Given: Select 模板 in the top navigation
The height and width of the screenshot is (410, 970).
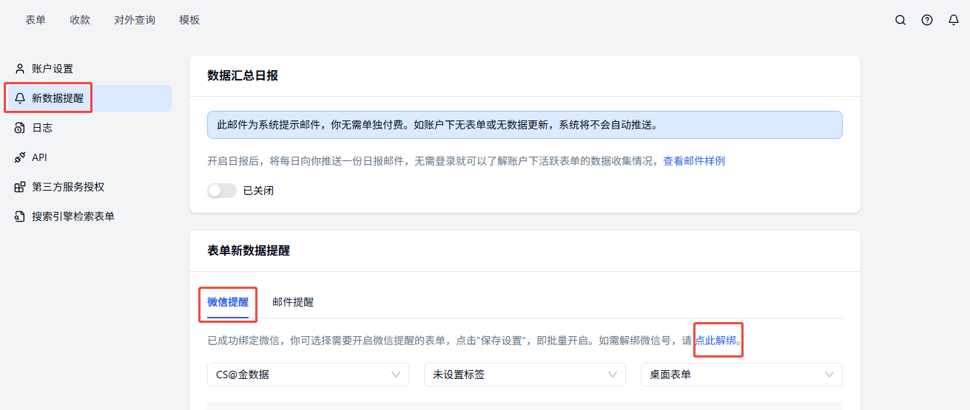Looking at the screenshot, I should click(x=189, y=20).
